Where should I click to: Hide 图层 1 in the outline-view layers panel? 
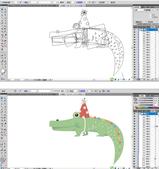point(134,30)
